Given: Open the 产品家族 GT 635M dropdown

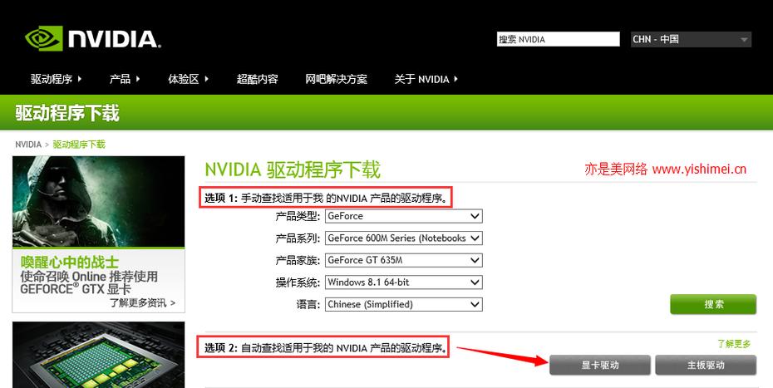Looking at the screenshot, I should pyautogui.click(x=403, y=260).
